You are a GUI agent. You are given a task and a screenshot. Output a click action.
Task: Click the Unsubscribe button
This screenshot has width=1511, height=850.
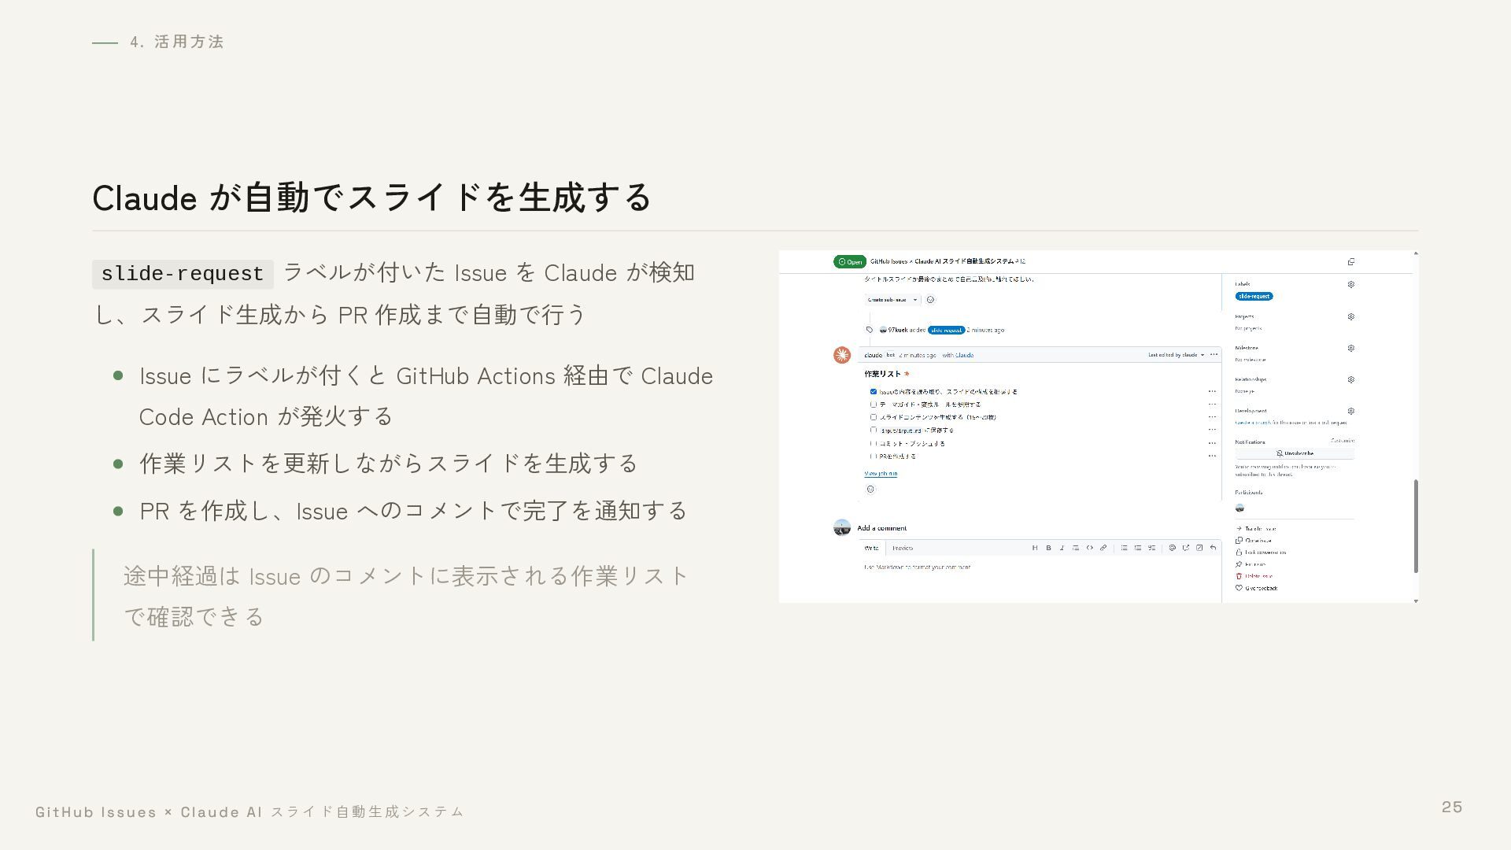coord(1295,453)
